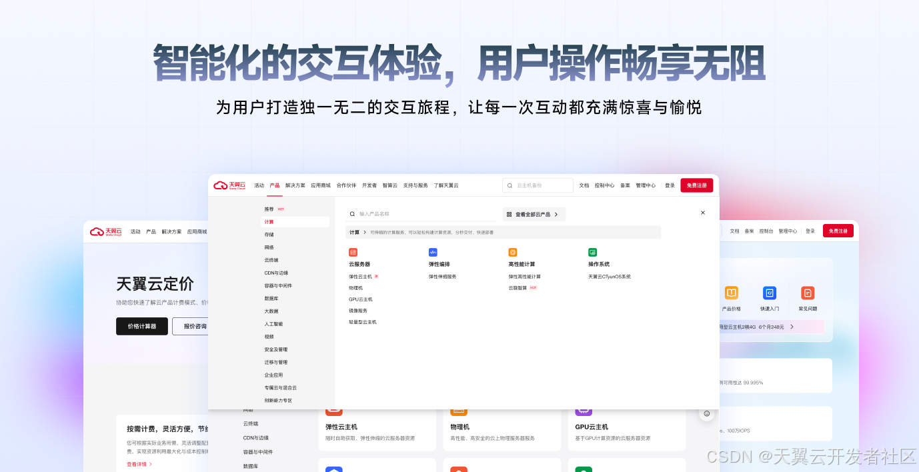Click the green 操作系统 icon
Viewport: 919px width, 472px height.
(x=592, y=252)
